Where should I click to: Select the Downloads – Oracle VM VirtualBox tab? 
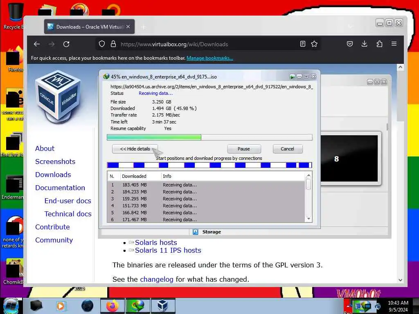pos(89,27)
